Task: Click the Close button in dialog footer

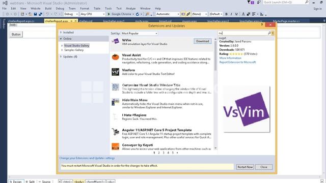Action: [x=264, y=167]
